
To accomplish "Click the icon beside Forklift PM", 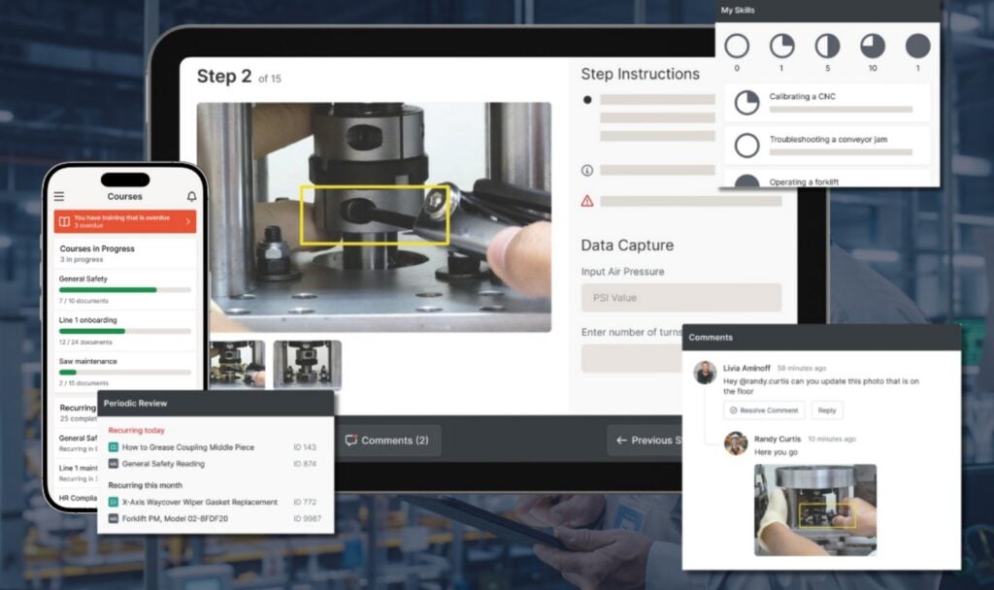I will point(114,518).
